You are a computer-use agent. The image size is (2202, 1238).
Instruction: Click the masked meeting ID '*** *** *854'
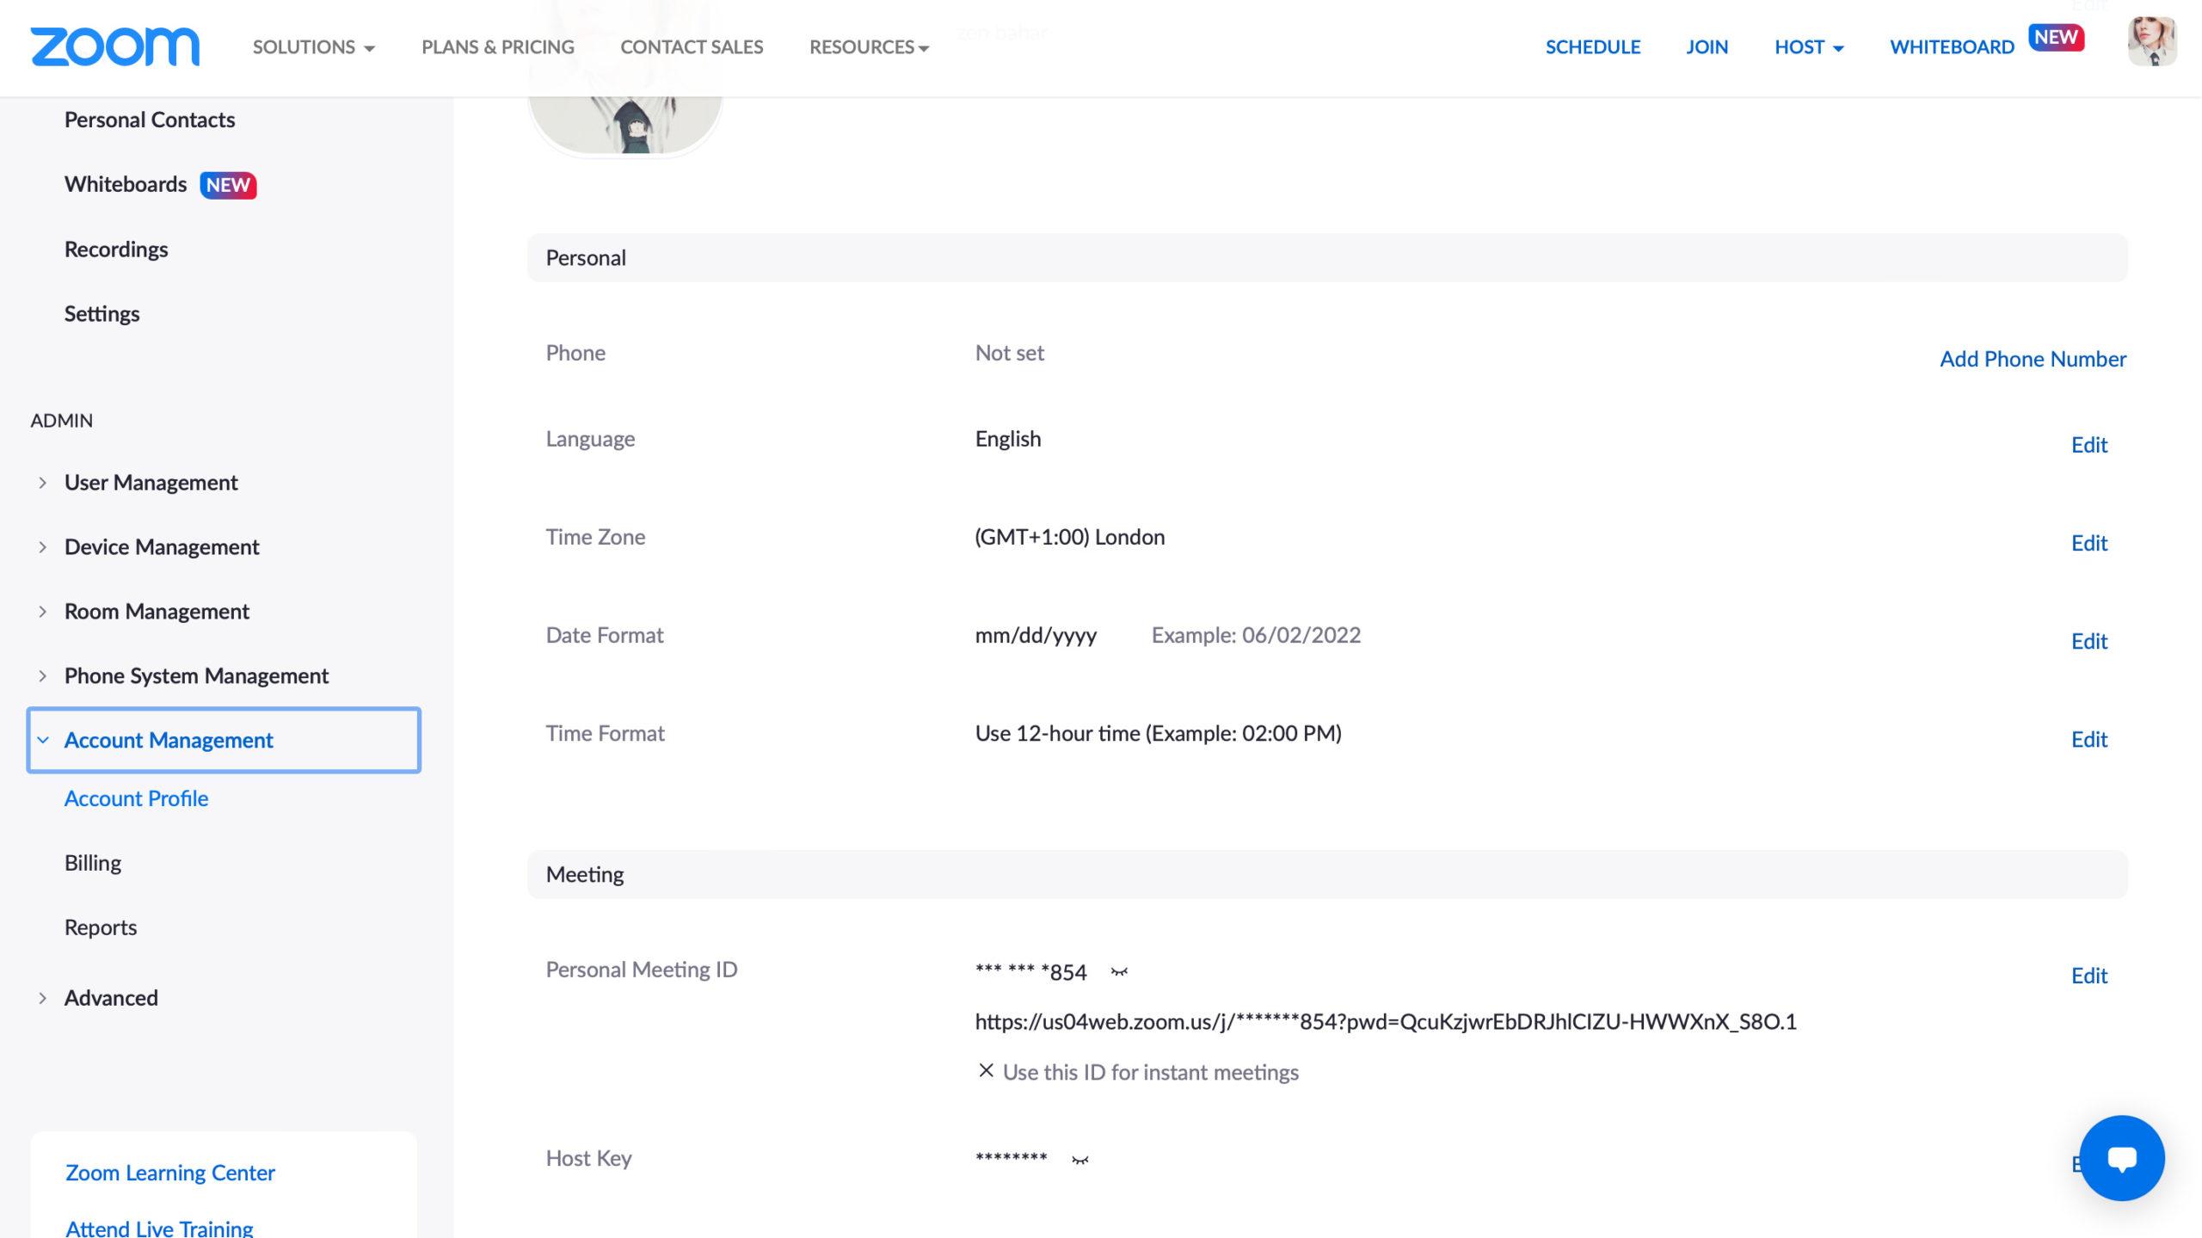1030,972
